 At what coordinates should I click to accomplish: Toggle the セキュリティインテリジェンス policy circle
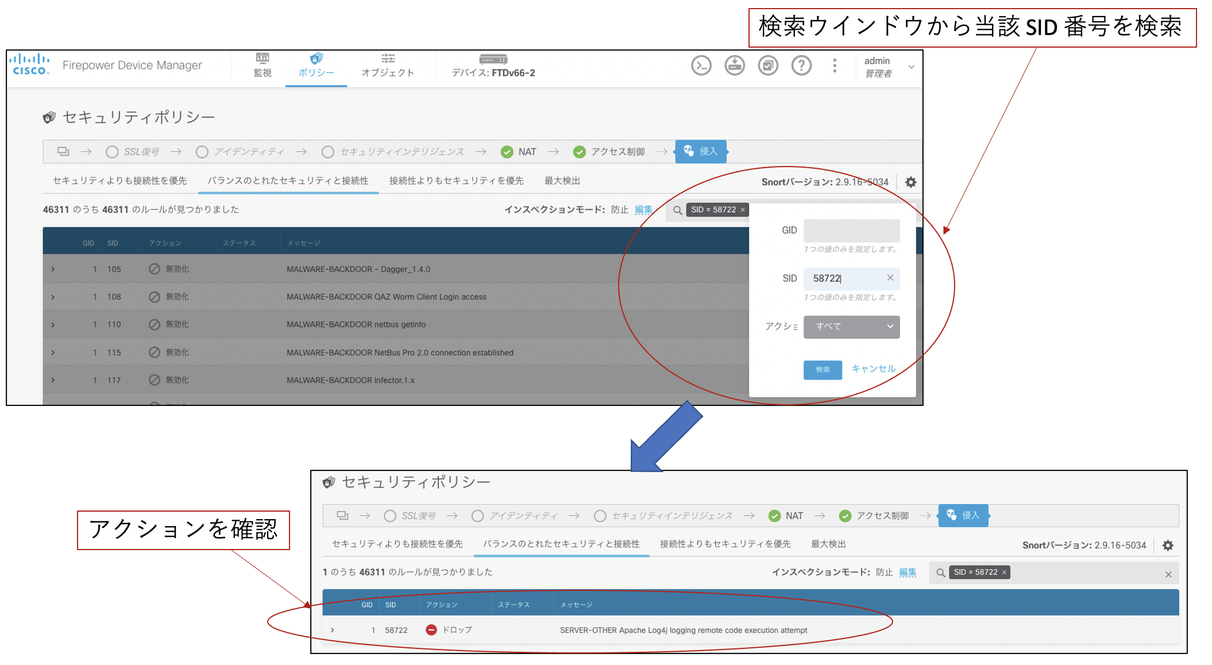327,152
